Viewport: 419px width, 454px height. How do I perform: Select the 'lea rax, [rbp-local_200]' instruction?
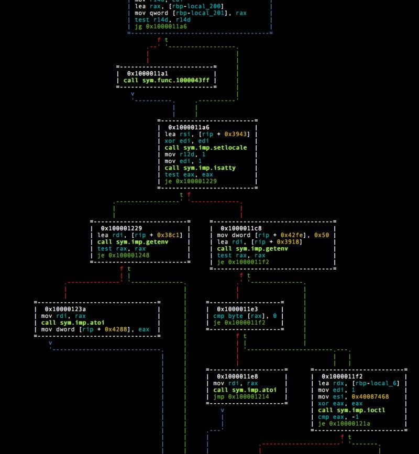[179, 6]
